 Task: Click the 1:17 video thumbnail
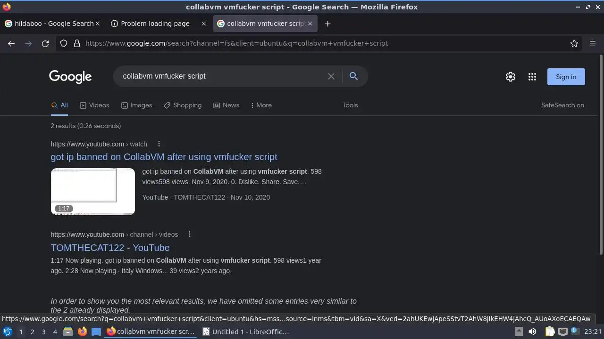click(x=93, y=192)
